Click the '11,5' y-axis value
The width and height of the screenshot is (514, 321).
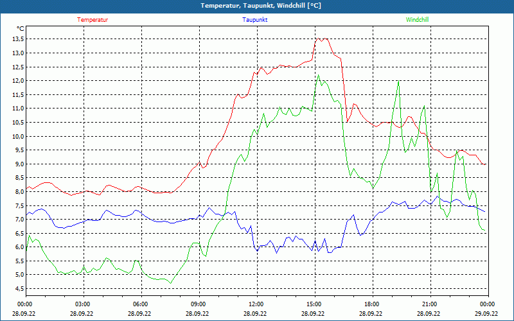[19, 94]
